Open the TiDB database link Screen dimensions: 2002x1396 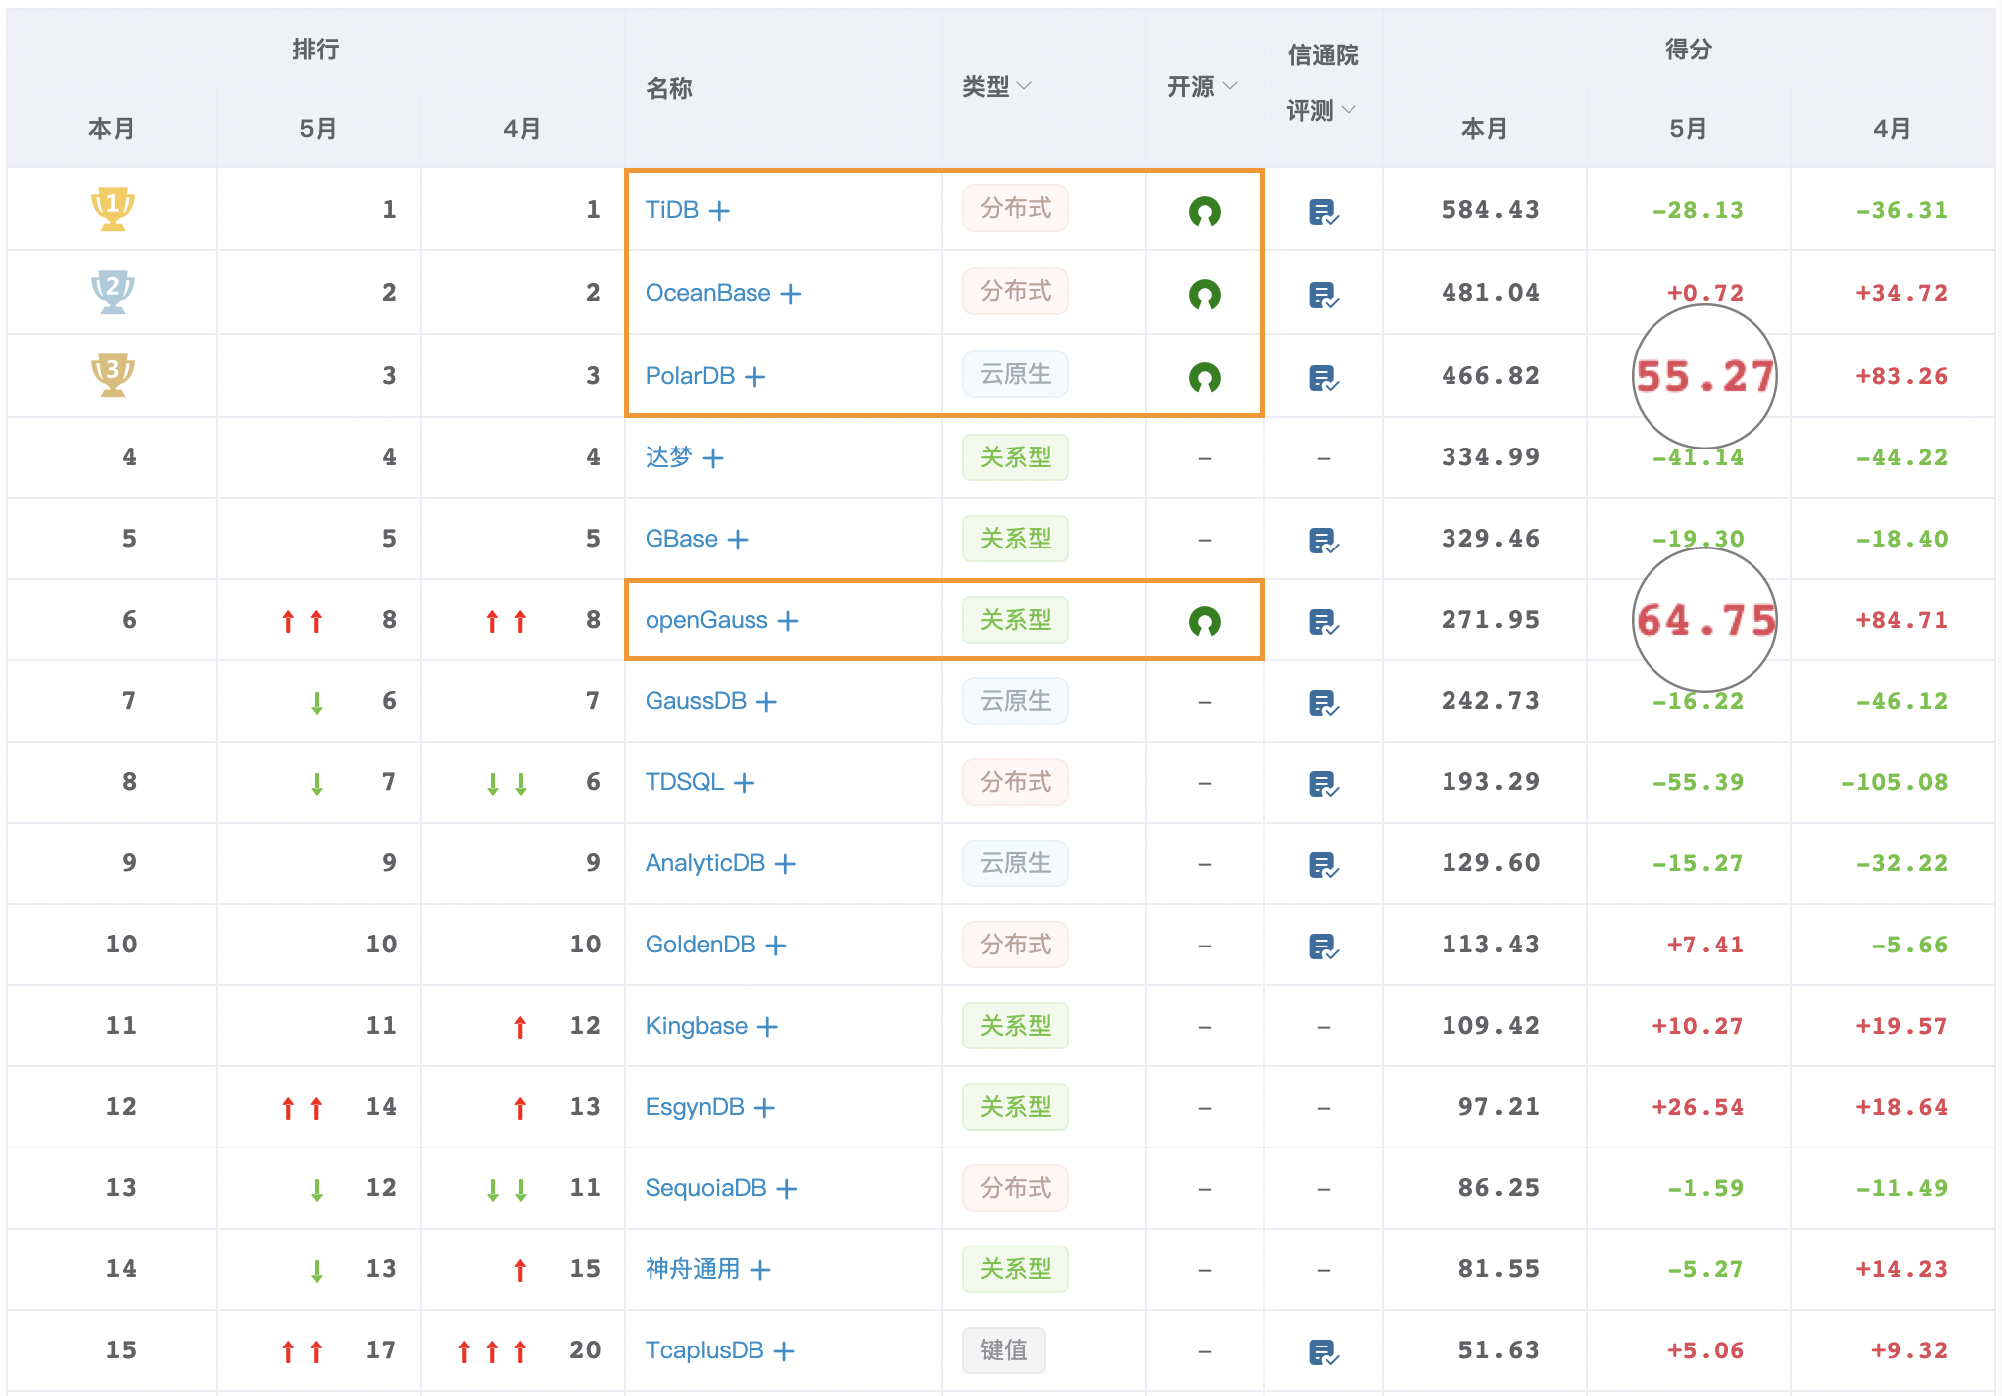click(672, 210)
